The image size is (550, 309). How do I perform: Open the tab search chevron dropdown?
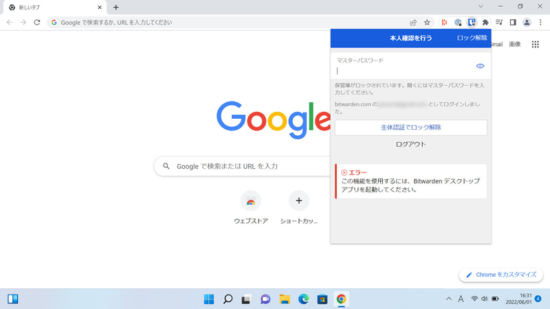(x=481, y=6)
